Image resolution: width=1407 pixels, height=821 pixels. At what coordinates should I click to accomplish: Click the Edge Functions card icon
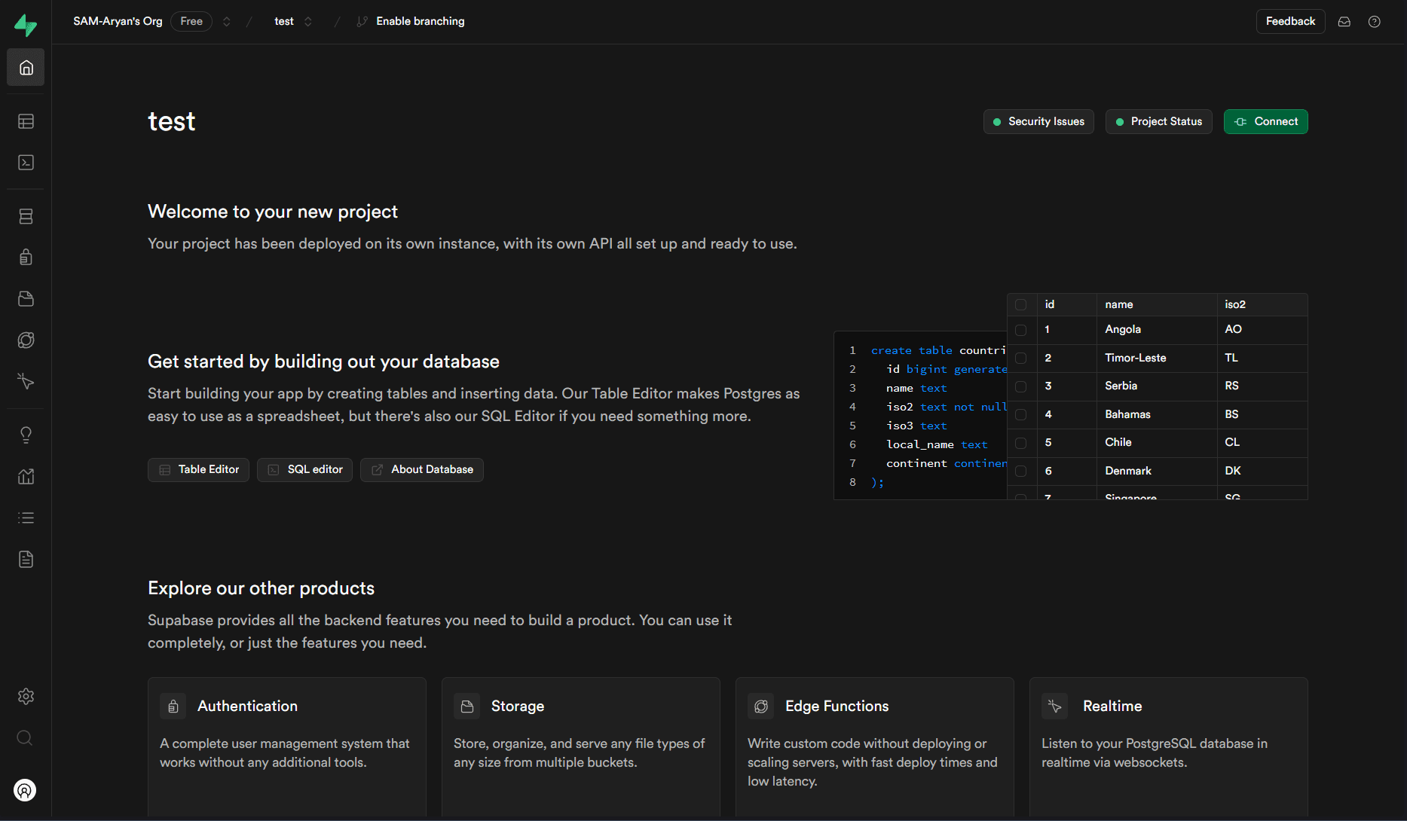click(761, 707)
